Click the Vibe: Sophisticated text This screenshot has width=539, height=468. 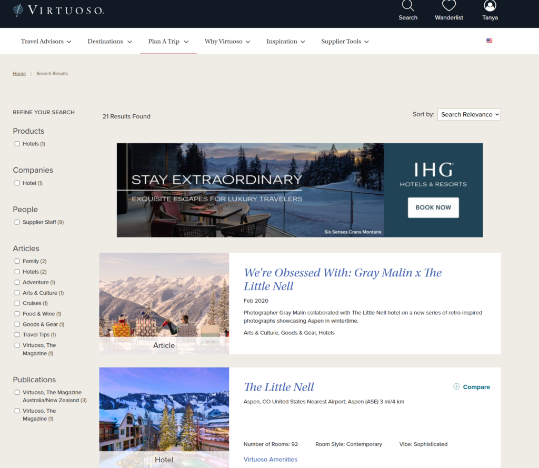tap(423, 444)
